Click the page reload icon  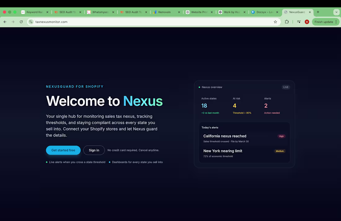click(x=21, y=22)
